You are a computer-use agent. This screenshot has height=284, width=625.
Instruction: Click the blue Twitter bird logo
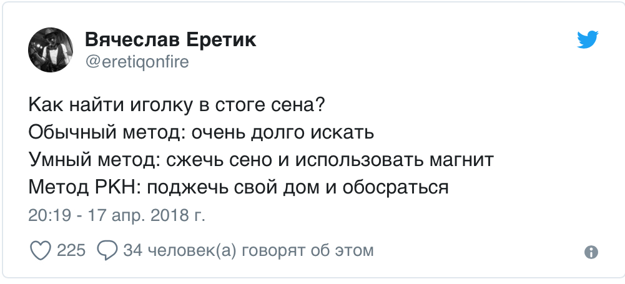click(x=588, y=40)
